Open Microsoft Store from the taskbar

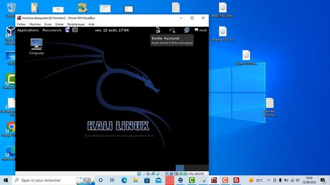pyautogui.click(x=147, y=180)
